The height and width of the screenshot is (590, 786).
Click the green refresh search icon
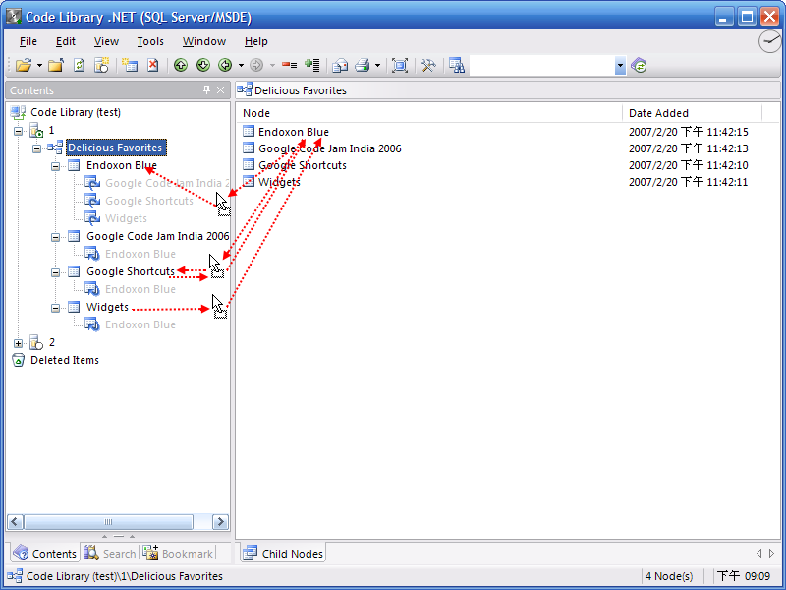[x=639, y=65]
